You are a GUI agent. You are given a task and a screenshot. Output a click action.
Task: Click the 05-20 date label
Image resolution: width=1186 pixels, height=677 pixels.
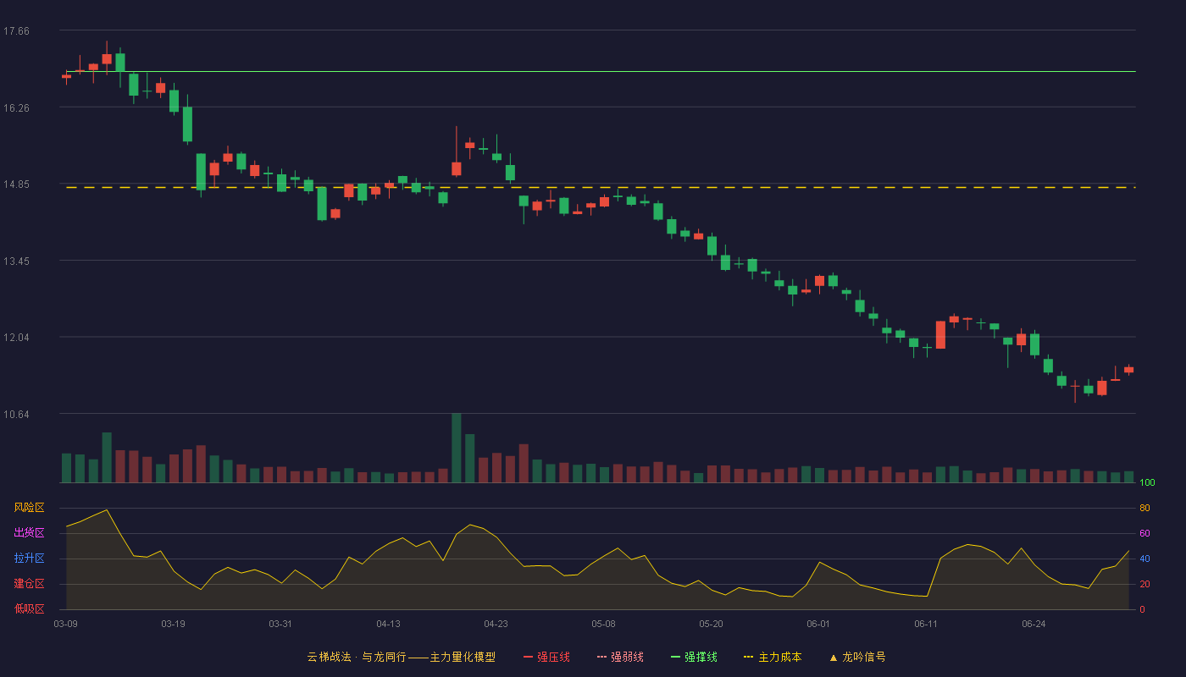coord(711,624)
